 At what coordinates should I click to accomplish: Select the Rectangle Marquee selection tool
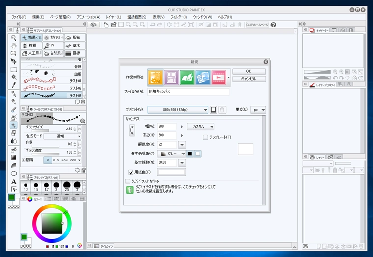point(14,69)
